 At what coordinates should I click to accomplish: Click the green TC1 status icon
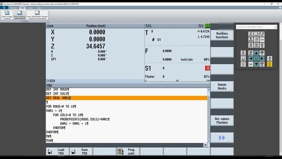pyautogui.click(x=208, y=26)
